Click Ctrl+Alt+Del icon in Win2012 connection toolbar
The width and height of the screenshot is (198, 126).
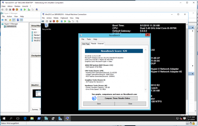43,21
